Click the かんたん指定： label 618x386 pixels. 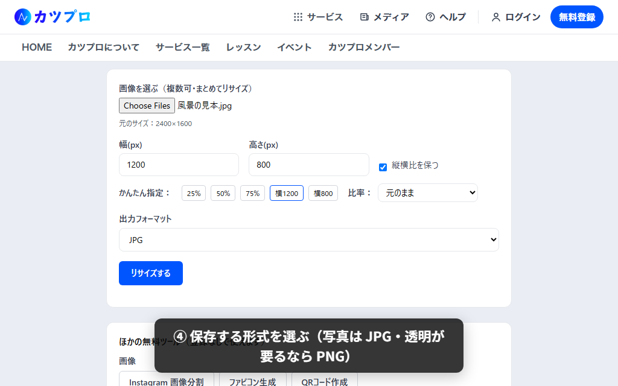click(x=145, y=193)
